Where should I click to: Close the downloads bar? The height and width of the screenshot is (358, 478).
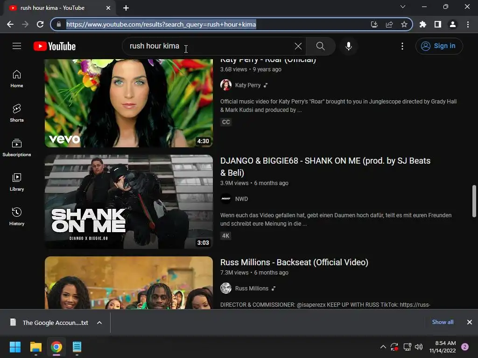click(x=470, y=322)
